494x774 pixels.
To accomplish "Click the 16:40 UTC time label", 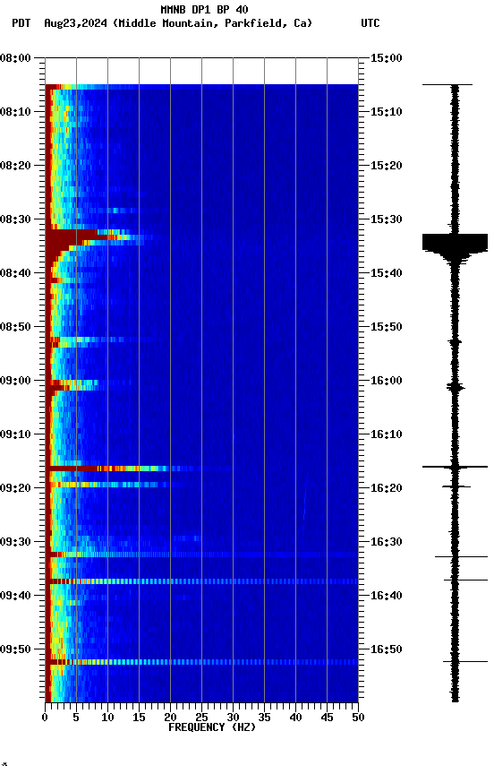I will [x=387, y=597].
